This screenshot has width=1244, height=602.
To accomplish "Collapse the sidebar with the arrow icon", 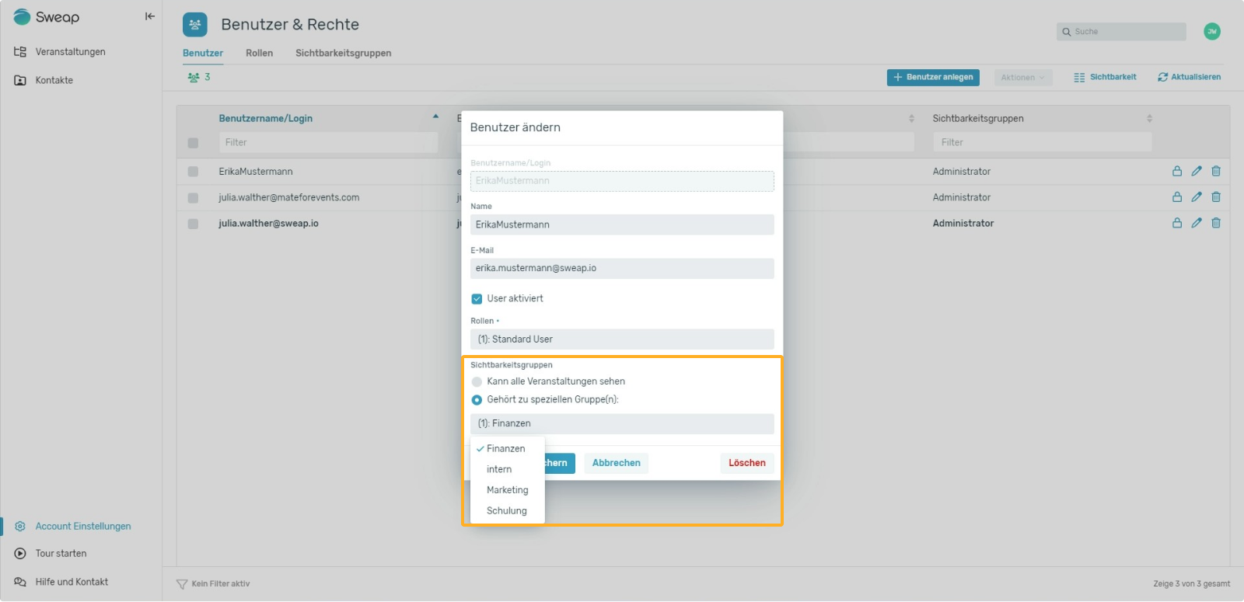I will [x=150, y=16].
